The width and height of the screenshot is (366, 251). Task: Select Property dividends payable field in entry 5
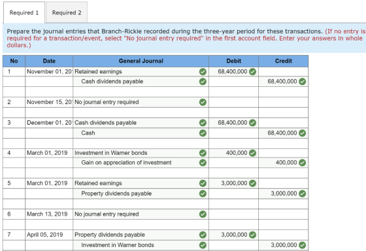click(x=141, y=193)
